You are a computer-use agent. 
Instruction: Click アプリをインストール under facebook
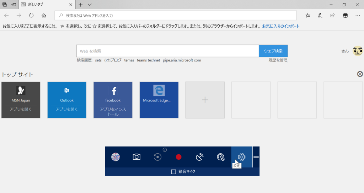(x=113, y=111)
